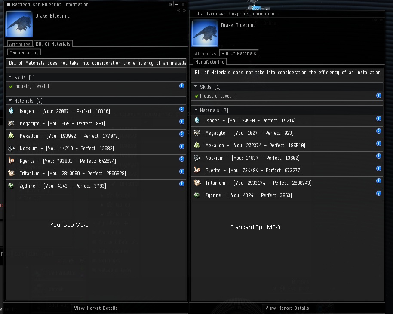Screen dimensions: 393x314
Task: Select Tritanium row text in left window
Action: click(73, 174)
